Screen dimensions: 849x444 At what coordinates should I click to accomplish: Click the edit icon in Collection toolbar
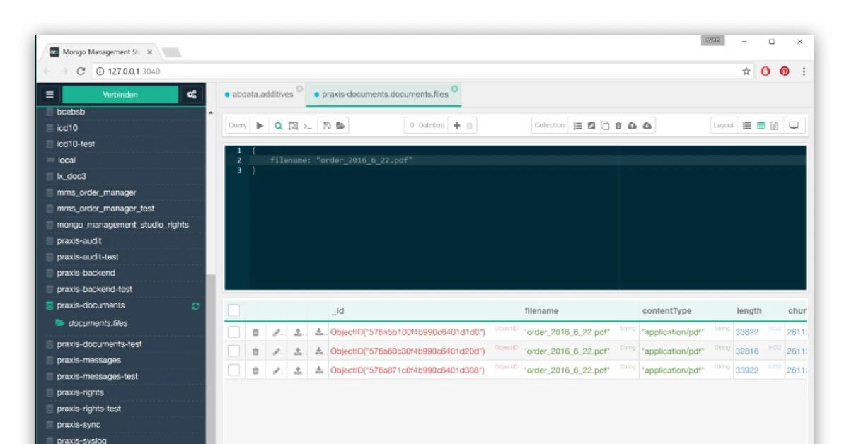click(591, 126)
